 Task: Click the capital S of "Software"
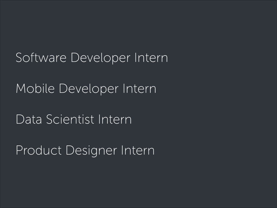point(19,57)
